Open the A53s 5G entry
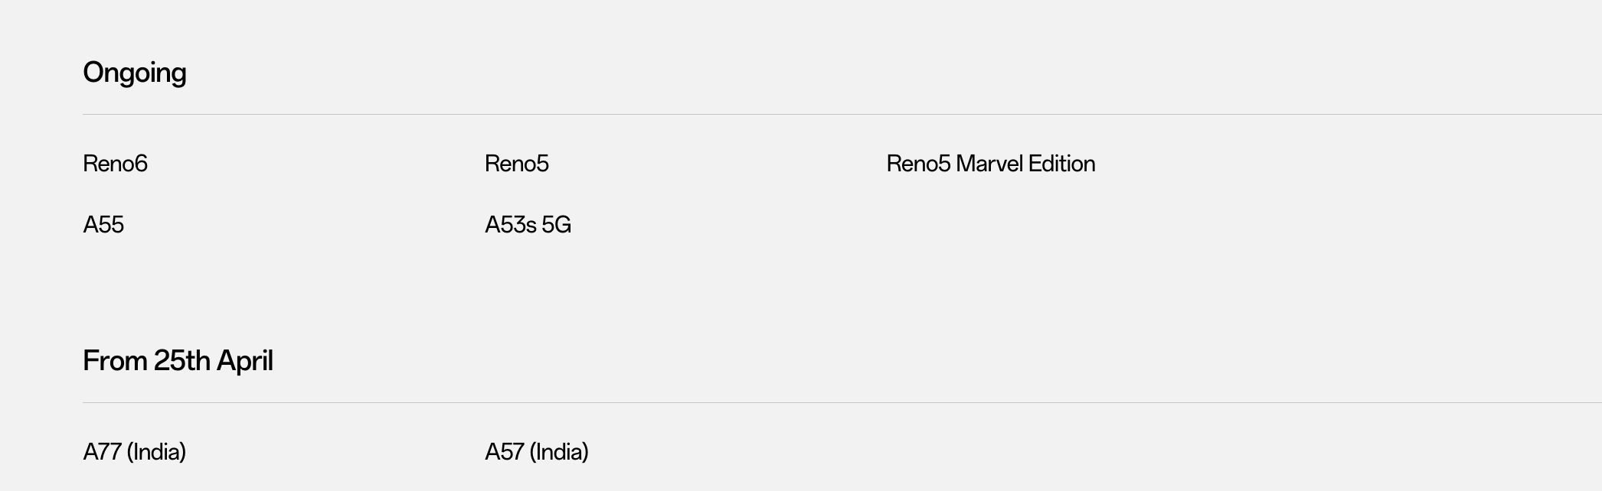The width and height of the screenshot is (1602, 491). coord(528,225)
